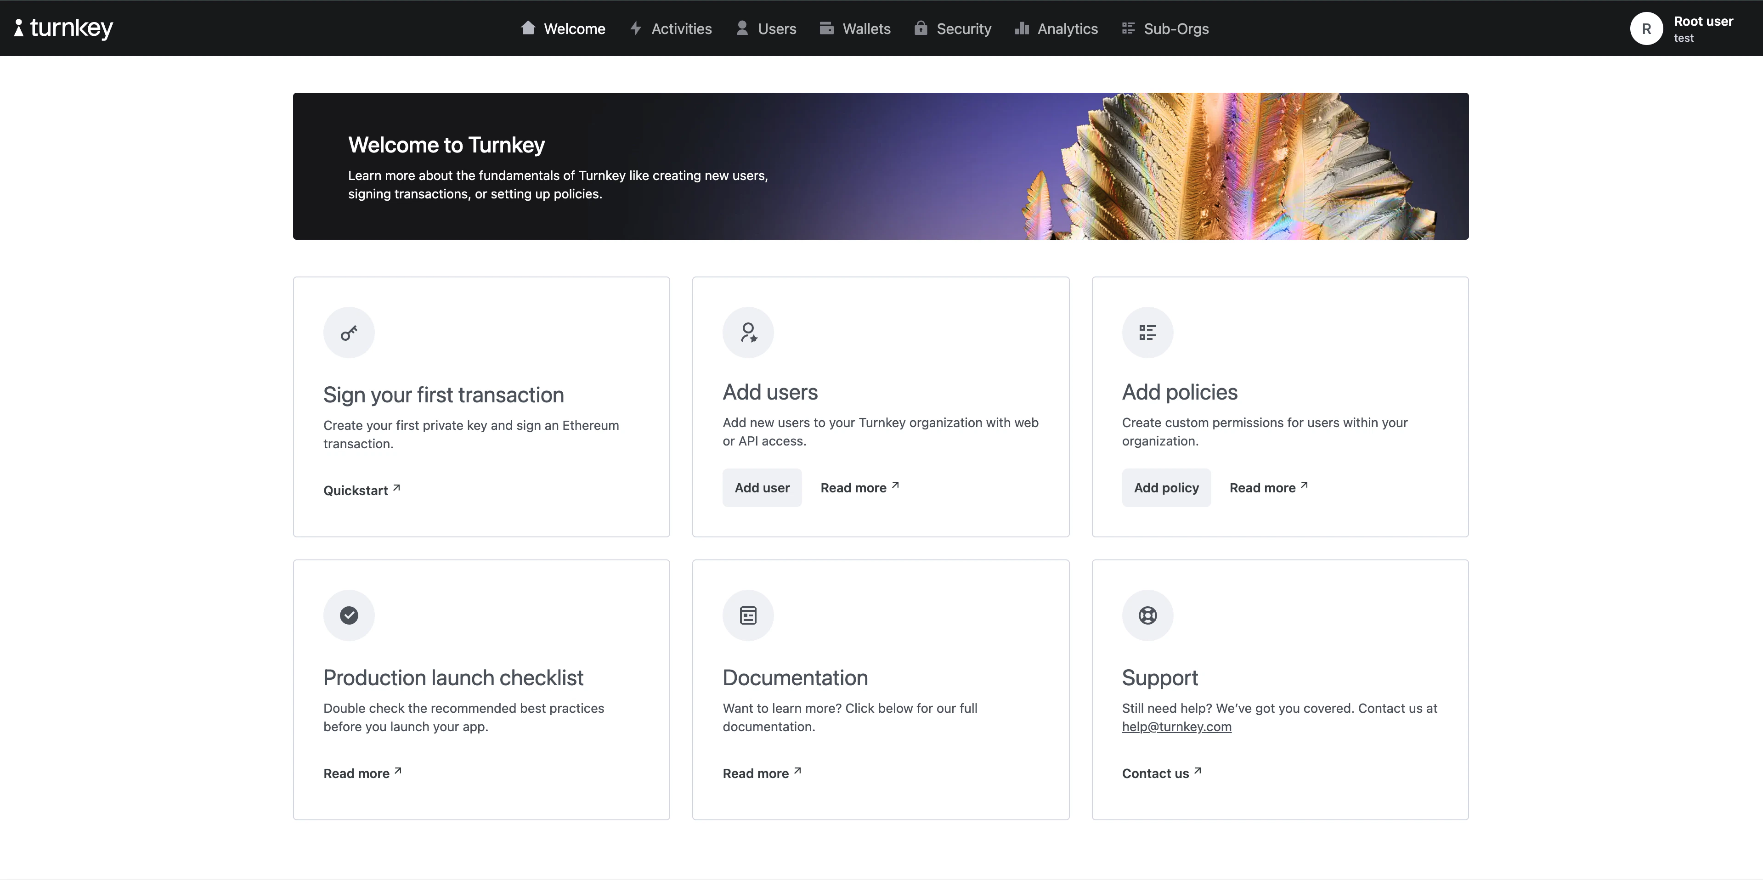Select the Analytics bar chart icon
1763x880 pixels.
point(1023,28)
